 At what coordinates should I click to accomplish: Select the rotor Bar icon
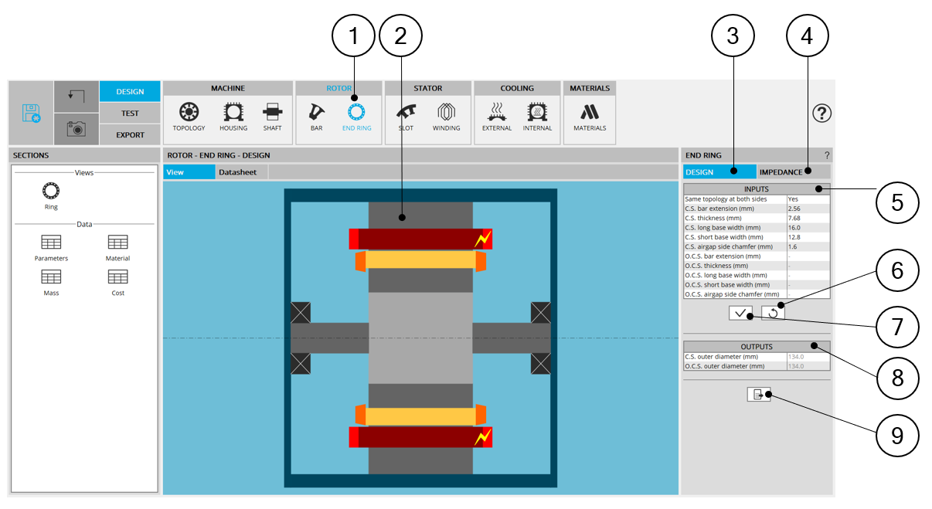(316, 112)
